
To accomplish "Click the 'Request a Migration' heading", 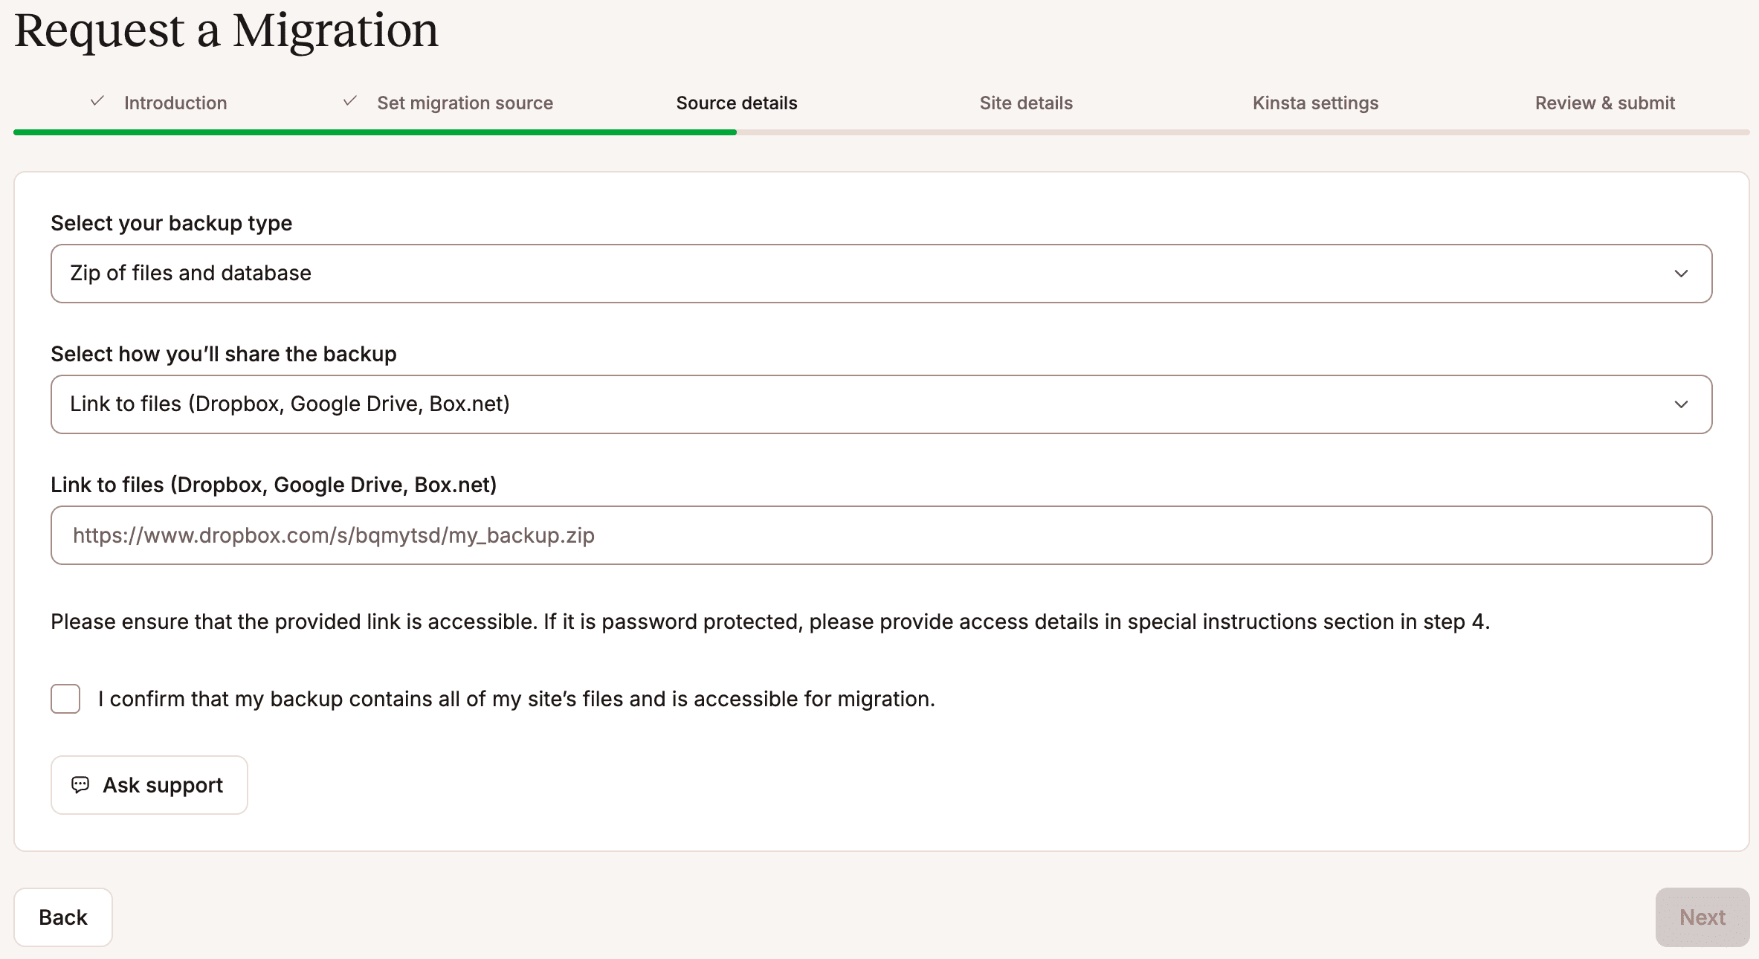I will (x=226, y=31).
